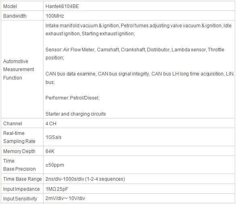Click the ±50ppm time base precision value
Viewport: 236px width, 204px height.
pyautogui.click(x=55, y=165)
